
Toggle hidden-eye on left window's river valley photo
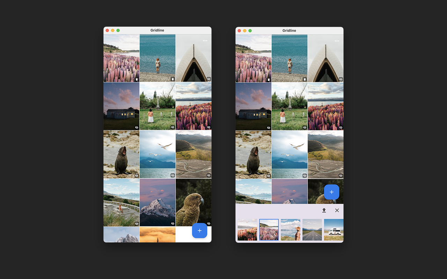point(209,175)
